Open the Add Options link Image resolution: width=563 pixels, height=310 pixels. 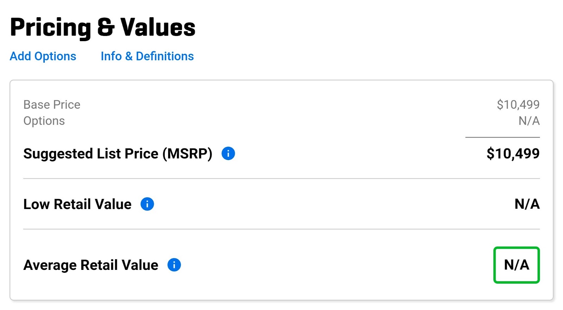point(43,56)
